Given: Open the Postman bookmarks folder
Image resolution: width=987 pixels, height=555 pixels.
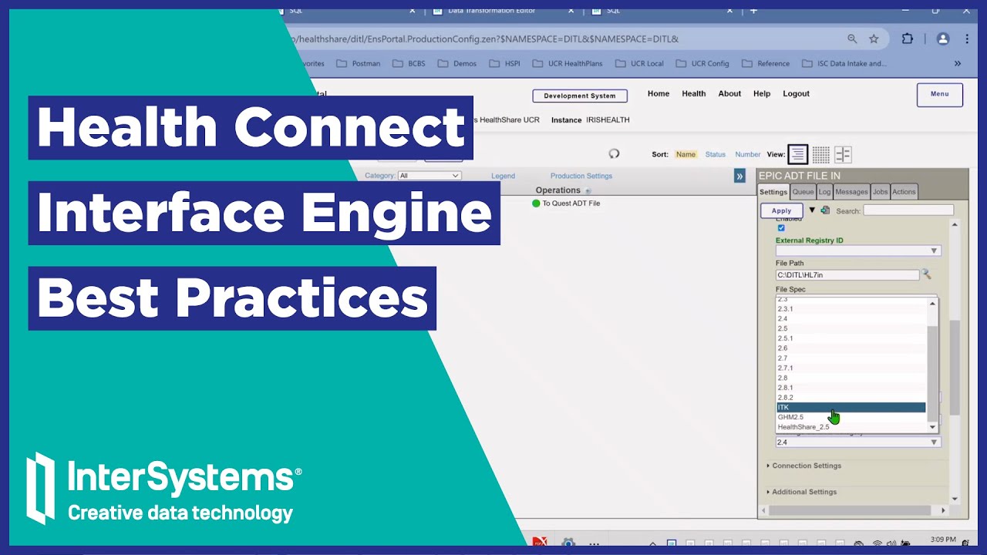Looking at the screenshot, I should [x=359, y=63].
